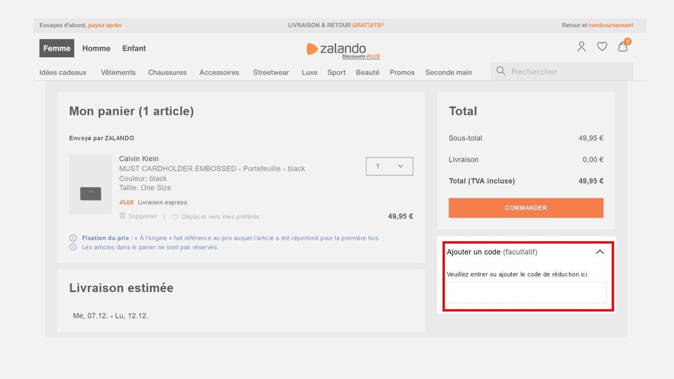Viewport: 674px width, 379px height.
Task: Open the Chaussures menu
Action: point(167,73)
